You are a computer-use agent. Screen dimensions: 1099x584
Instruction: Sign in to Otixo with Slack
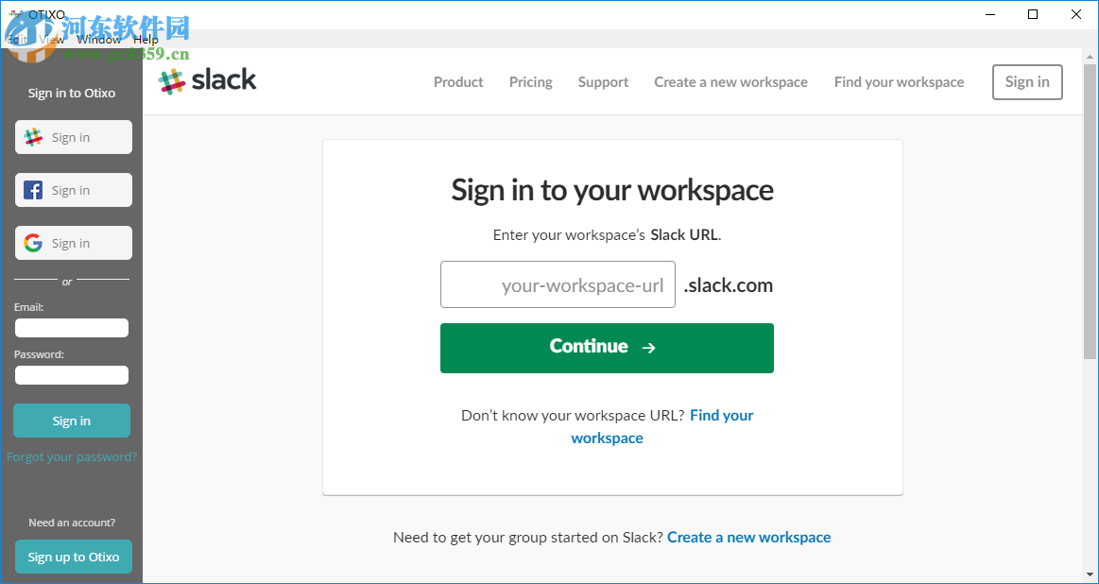pos(73,137)
